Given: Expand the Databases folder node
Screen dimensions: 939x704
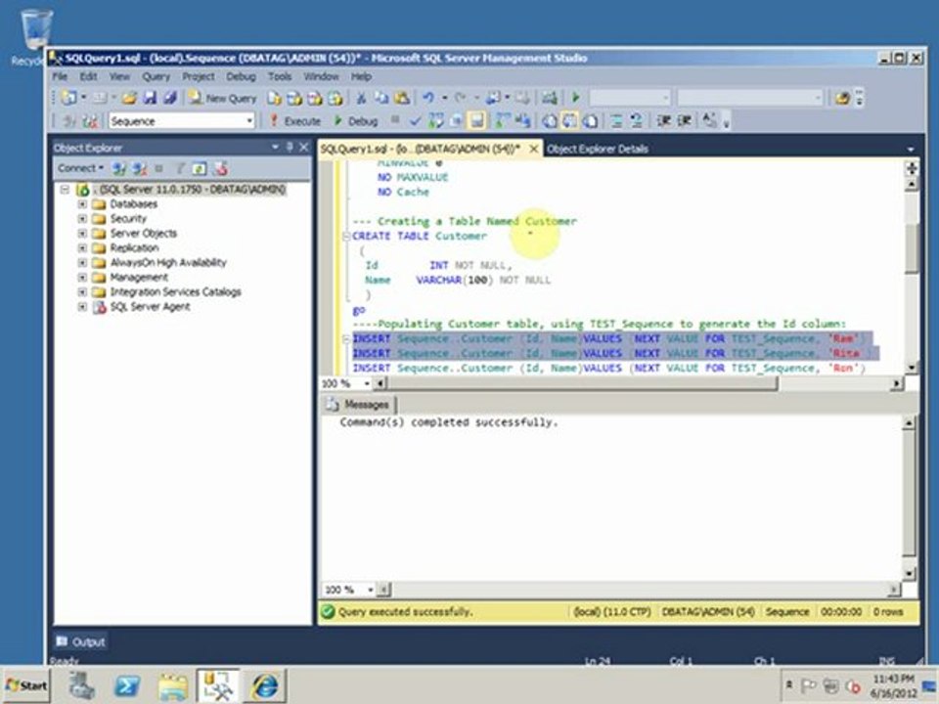Looking at the screenshot, I should pos(82,204).
